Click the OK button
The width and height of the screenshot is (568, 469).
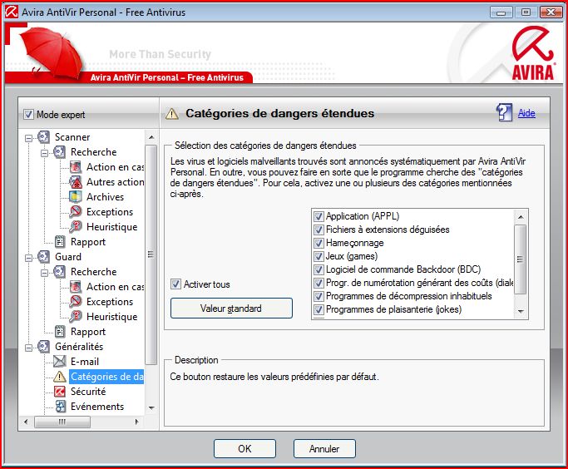[244, 449]
